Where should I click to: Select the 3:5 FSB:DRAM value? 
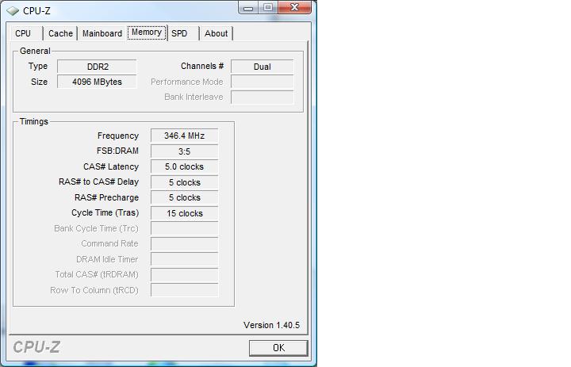(184, 151)
